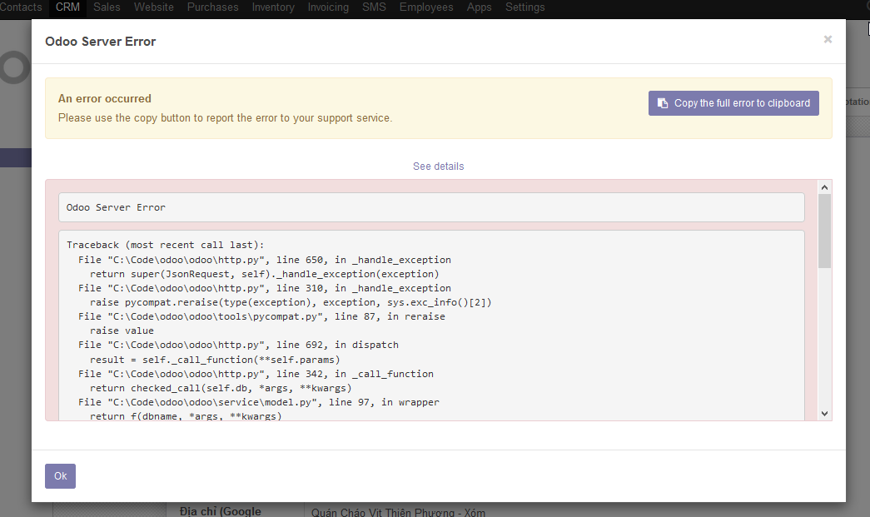Image resolution: width=870 pixels, height=517 pixels.
Task: Open the Settings menu
Action: click(x=524, y=7)
